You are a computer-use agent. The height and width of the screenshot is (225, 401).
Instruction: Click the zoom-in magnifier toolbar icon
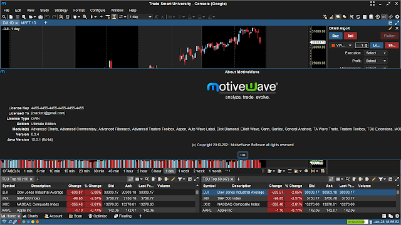tap(85, 17)
